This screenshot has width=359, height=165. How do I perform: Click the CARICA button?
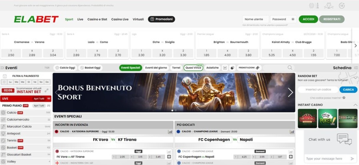[x=348, y=90]
